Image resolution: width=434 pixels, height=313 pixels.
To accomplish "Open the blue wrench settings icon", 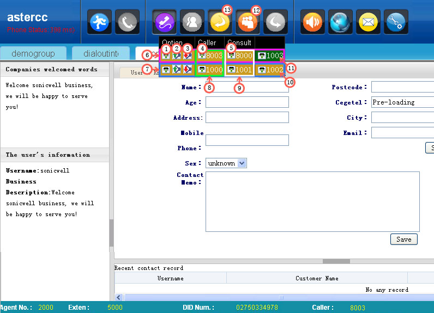I will coord(395,22).
